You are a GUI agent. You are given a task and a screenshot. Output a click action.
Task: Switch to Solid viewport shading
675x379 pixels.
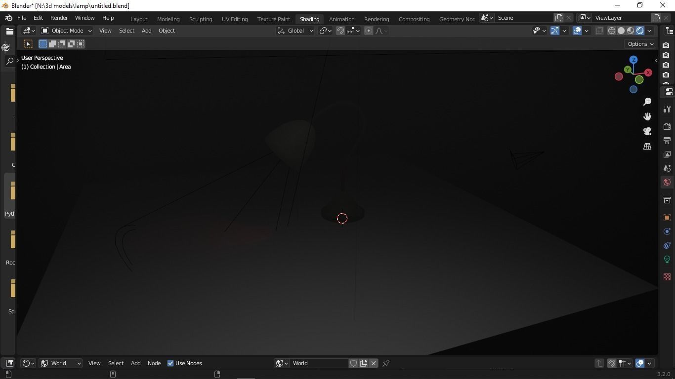coord(621,31)
